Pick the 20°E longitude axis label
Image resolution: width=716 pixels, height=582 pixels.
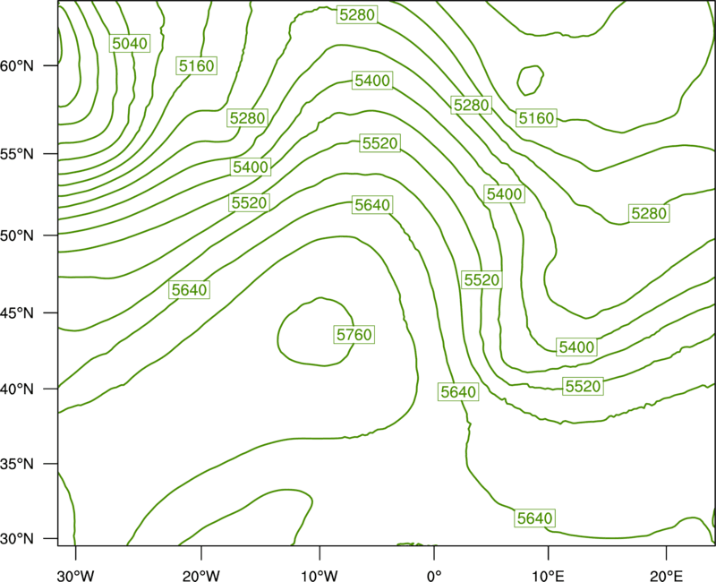667,576
